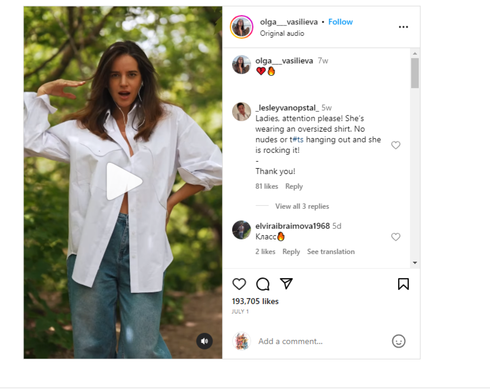Open the three-dot more options menu

pyautogui.click(x=403, y=27)
